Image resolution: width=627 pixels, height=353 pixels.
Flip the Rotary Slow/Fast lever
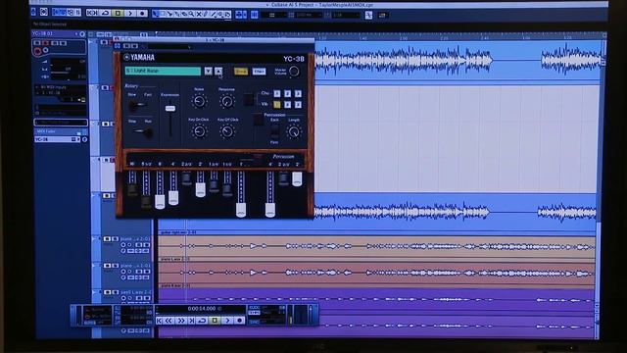pos(137,105)
